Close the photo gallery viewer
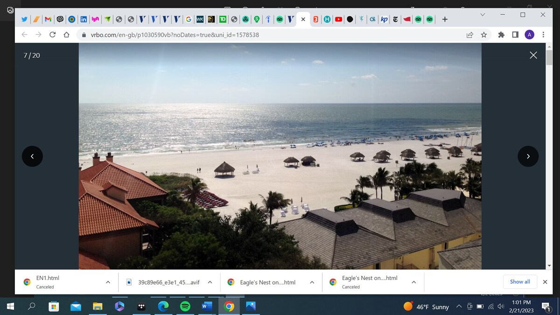560x315 pixels. point(533,55)
